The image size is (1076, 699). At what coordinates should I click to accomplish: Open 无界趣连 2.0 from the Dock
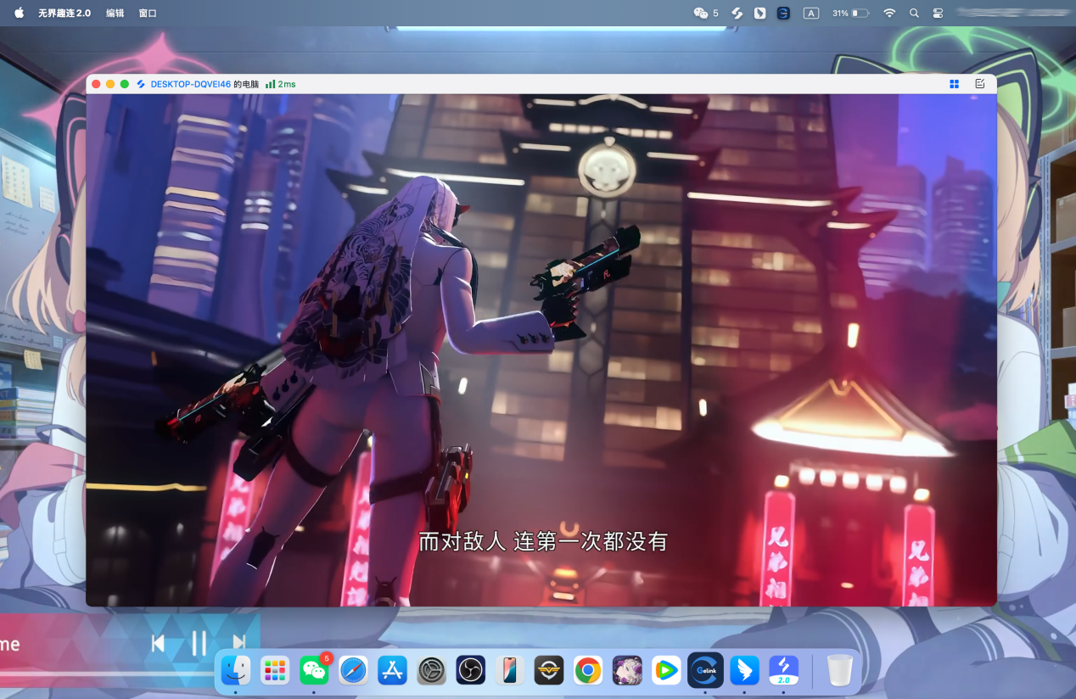(x=783, y=670)
